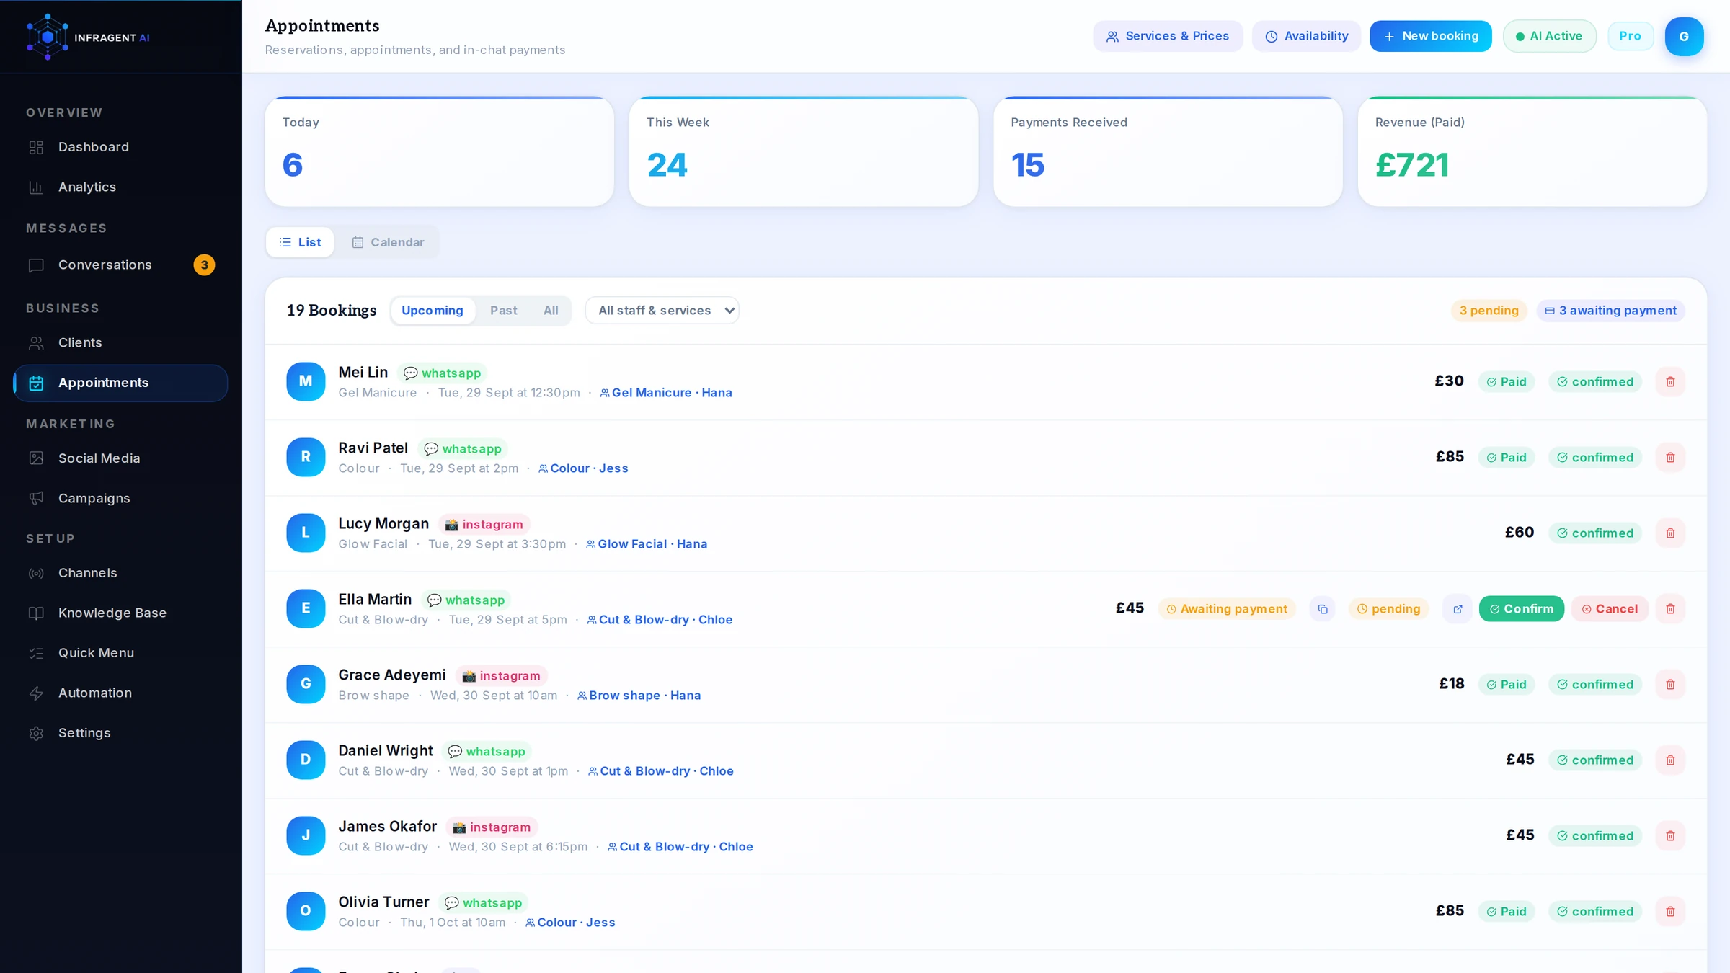The width and height of the screenshot is (1730, 973).
Task: Click the Pro plan badge
Action: [x=1631, y=36]
